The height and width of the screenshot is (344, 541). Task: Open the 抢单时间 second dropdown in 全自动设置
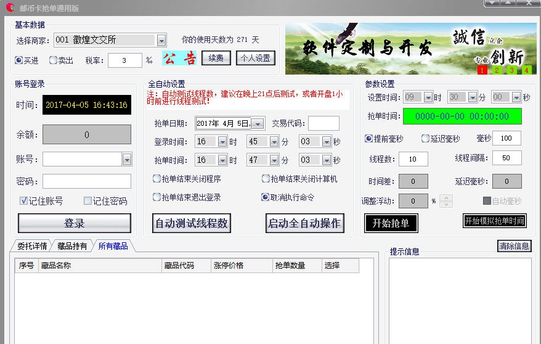327,160
